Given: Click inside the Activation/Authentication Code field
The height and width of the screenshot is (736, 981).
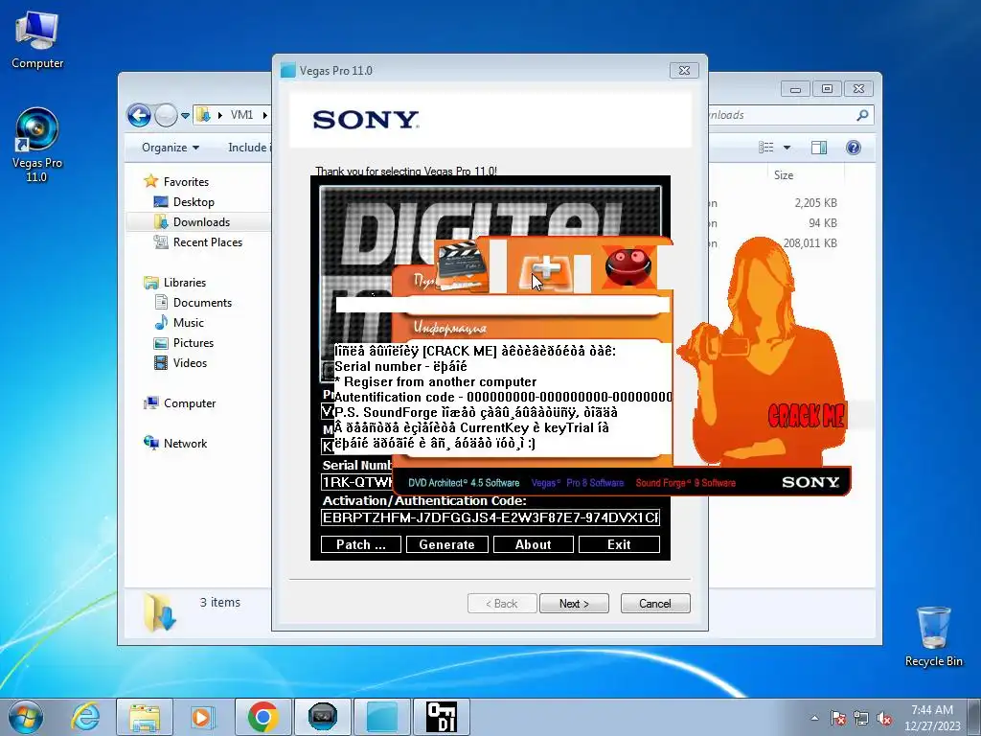Looking at the screenshot, I should coord(490,517).
